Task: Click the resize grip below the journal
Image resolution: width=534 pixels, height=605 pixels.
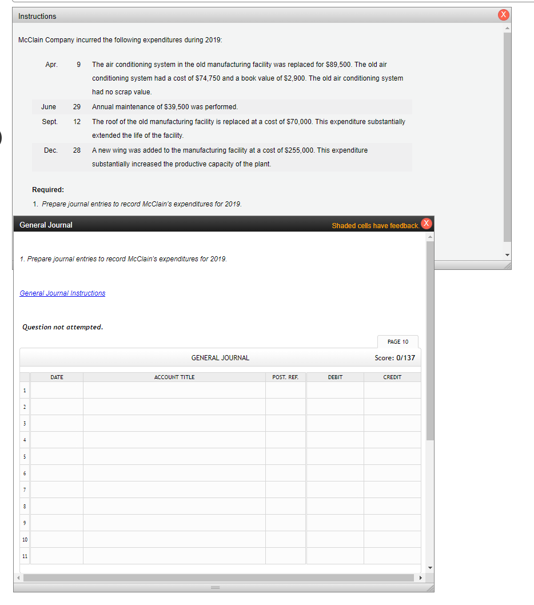Action: (x=215, y=588)
